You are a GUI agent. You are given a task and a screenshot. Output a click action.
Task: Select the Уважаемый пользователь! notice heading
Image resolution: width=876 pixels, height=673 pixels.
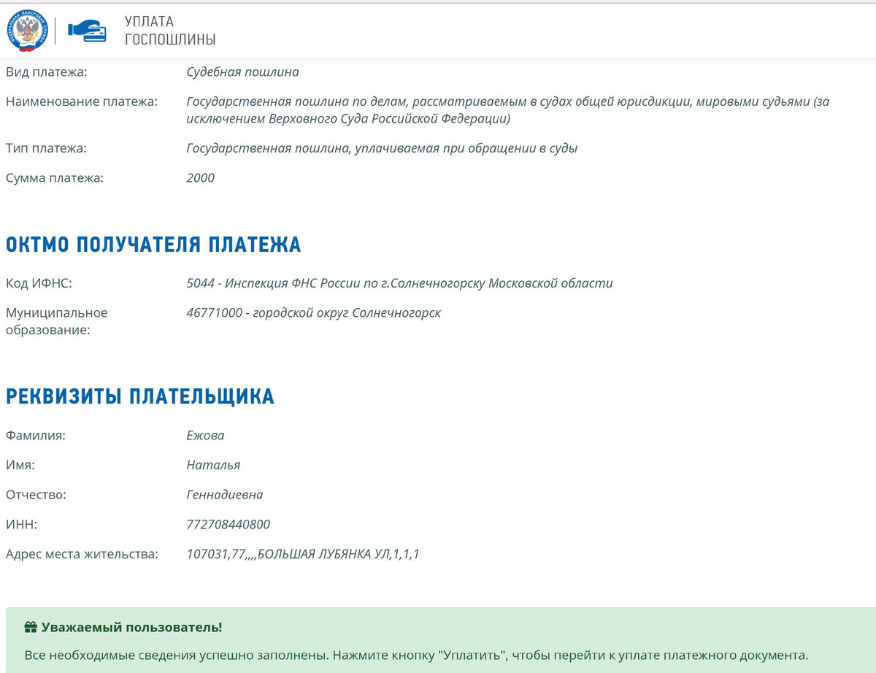point(131,627)
